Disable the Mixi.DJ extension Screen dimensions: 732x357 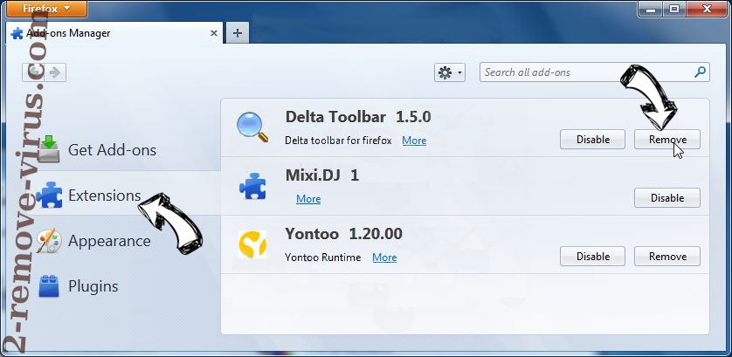coord(667,198)
